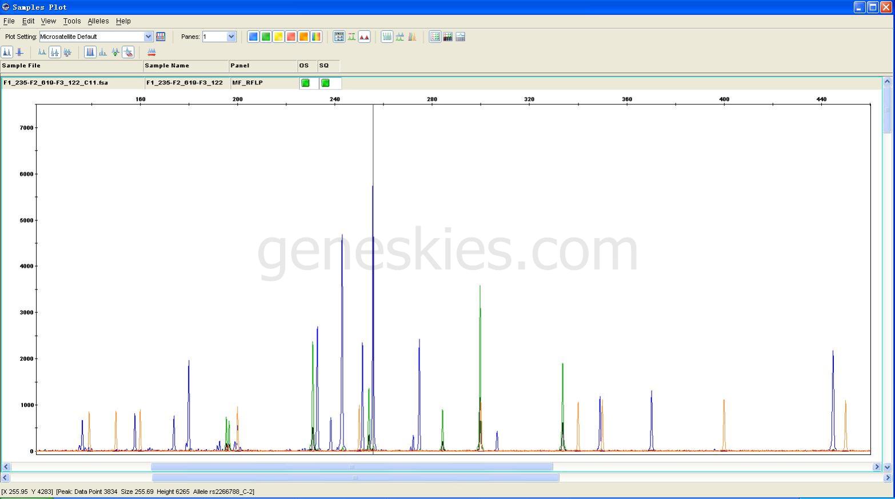Show all dyes with the multicolor button

tap(316, 37)
